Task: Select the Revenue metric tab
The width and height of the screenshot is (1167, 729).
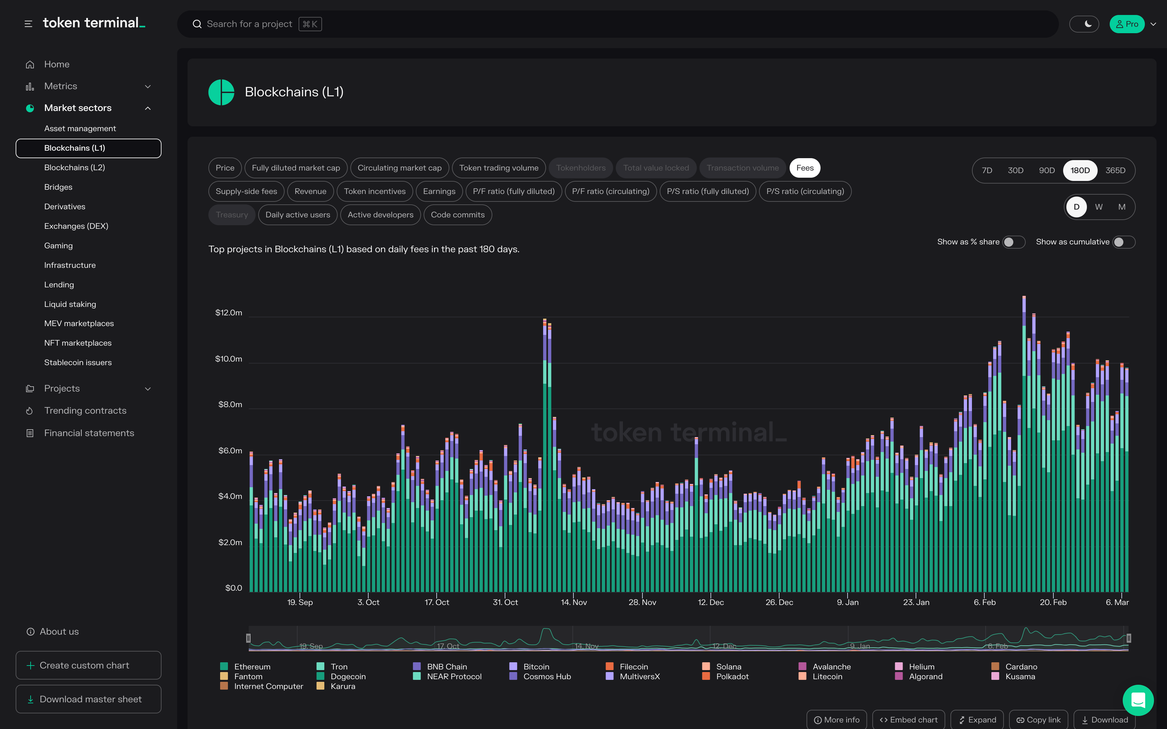Action: pos(310,191)
